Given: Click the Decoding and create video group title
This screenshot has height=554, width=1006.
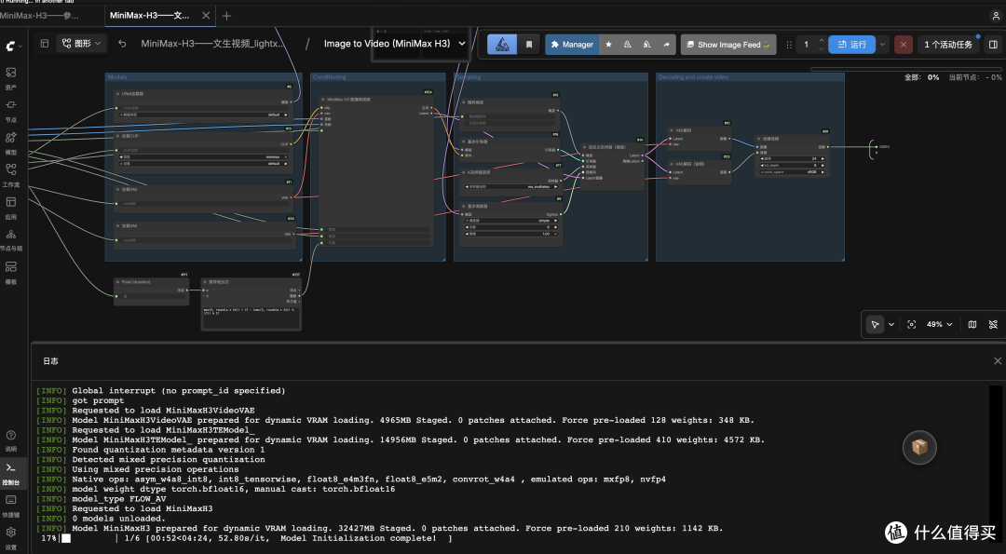Looking at the screenshot, I should [x=694, y=77].
